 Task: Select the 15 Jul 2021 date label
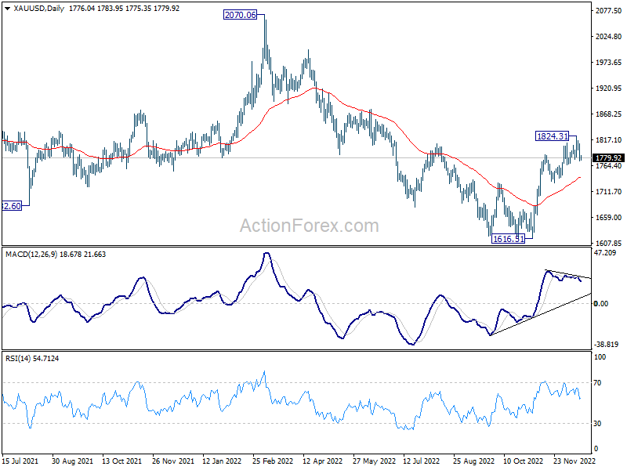20,461
